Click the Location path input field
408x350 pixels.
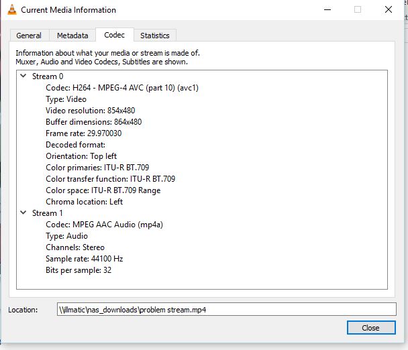pos(226,309)
